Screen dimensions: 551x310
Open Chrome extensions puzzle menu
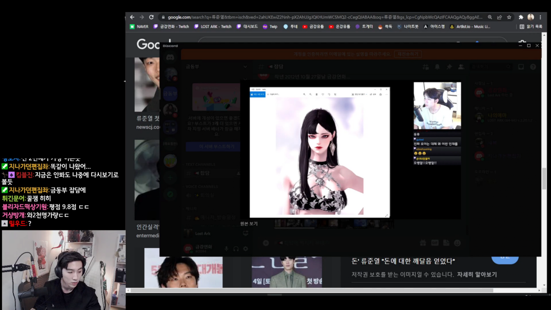[x=521, y=17]
